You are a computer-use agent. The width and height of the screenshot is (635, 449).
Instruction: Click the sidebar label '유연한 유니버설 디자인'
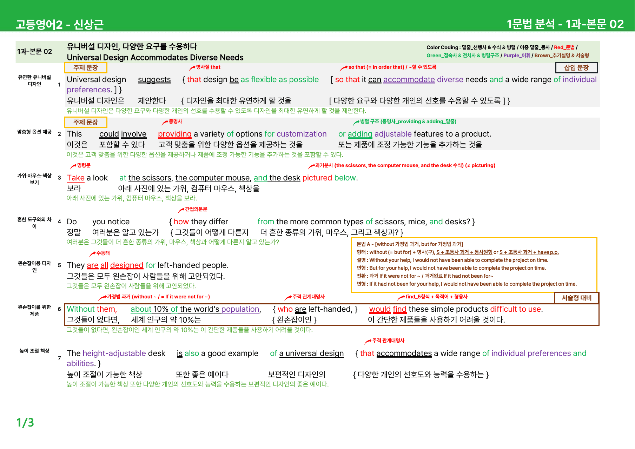[x=34, y=81]
